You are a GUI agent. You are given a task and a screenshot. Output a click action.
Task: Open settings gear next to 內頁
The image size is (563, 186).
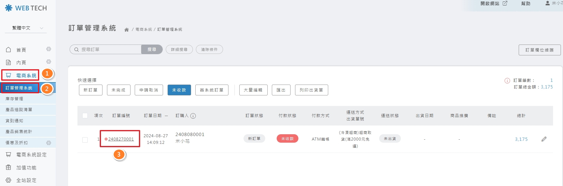(49, 62)
